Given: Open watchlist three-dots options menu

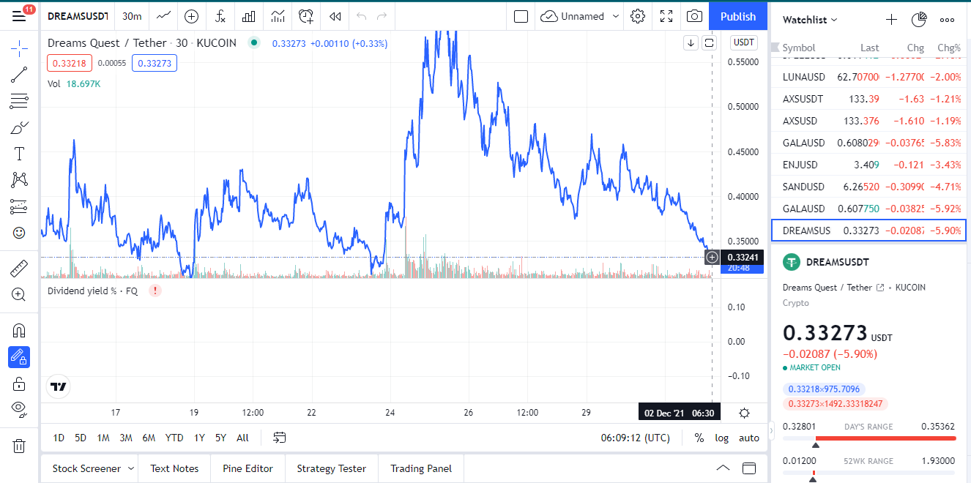Looking at the screenshot, I should coord(947,20).
